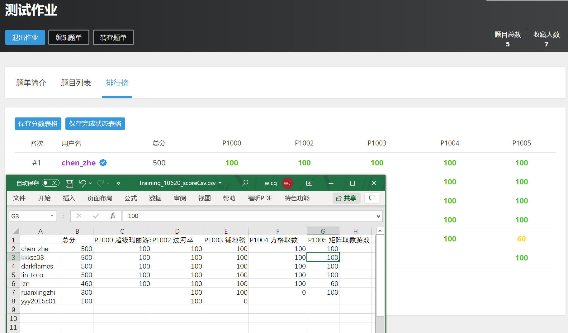Click the greyed Redo arrow icon
The image size is (568, 333).
tap(100, 183)
